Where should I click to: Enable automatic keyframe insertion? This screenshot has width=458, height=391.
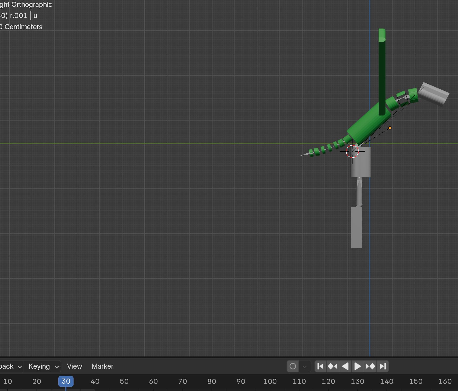click(x=293, y=366)
